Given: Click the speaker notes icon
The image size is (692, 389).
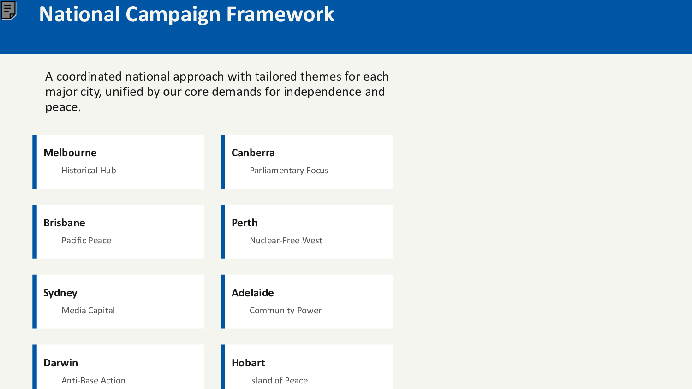Looking at the screenshot, I should 9,11.
